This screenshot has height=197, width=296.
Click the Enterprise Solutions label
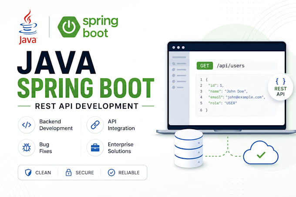tap(121, 147)
